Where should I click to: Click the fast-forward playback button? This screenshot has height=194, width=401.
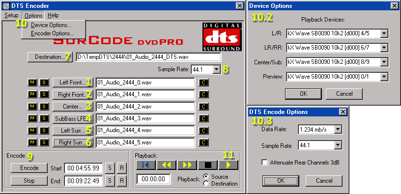point(187,165)
